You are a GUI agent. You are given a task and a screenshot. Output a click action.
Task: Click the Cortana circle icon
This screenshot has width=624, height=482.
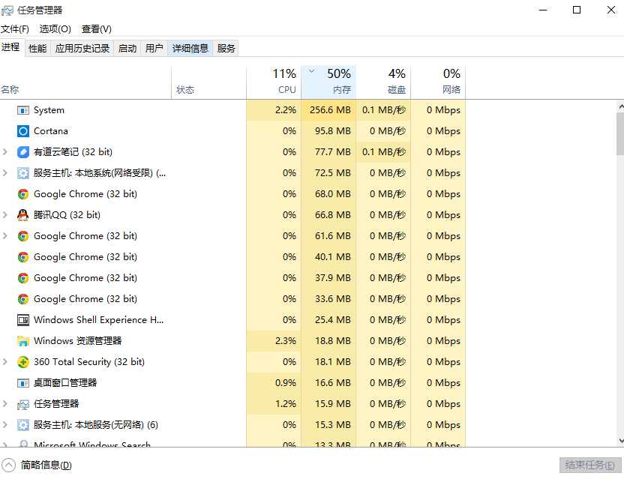(x=23, y=131)
